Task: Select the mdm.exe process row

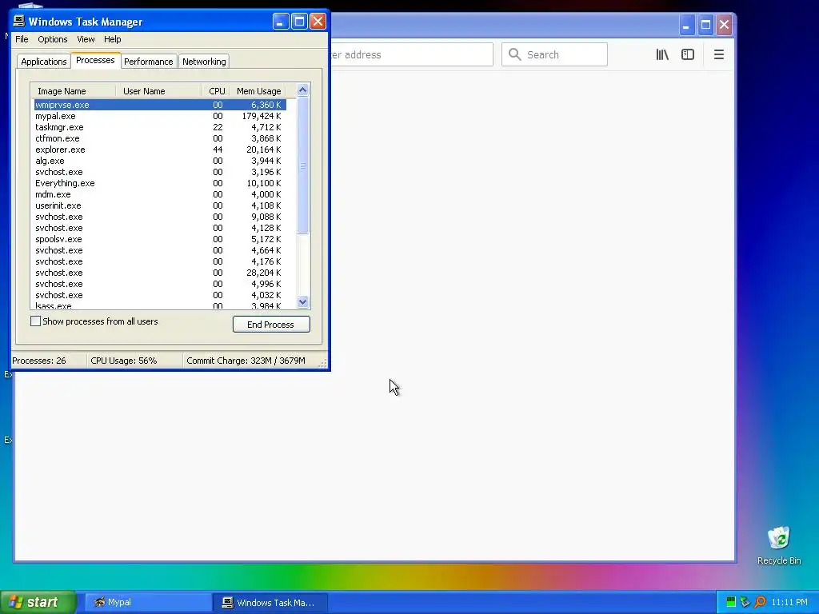Action: (x=159, y=194)
